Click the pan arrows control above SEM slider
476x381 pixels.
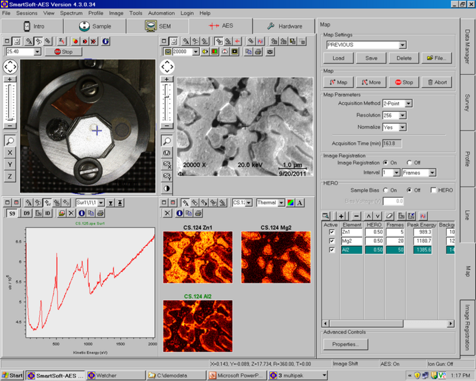tap(167, 67)
